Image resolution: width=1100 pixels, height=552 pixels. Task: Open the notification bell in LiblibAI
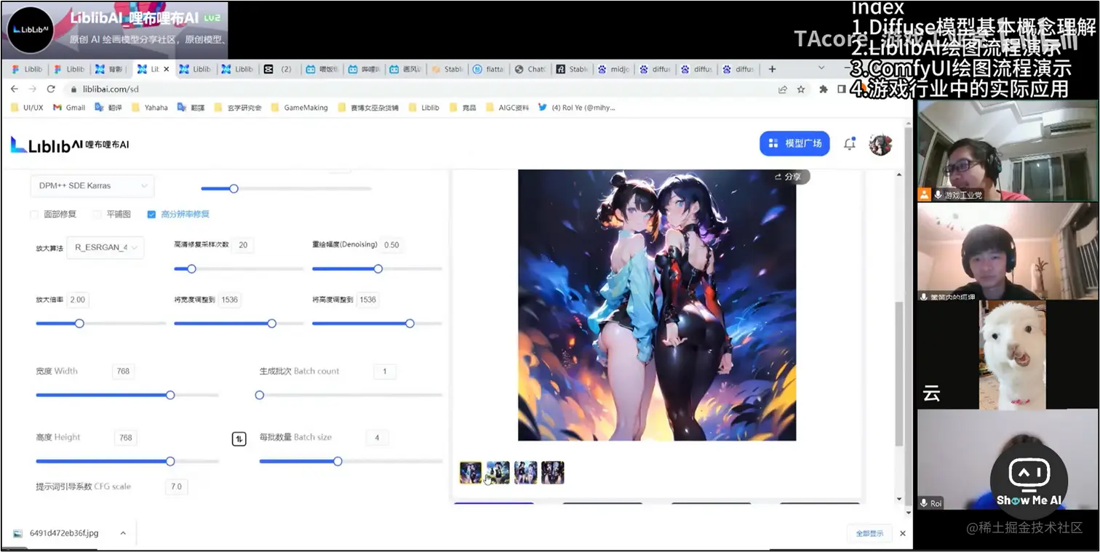click(x=849, y=143)
